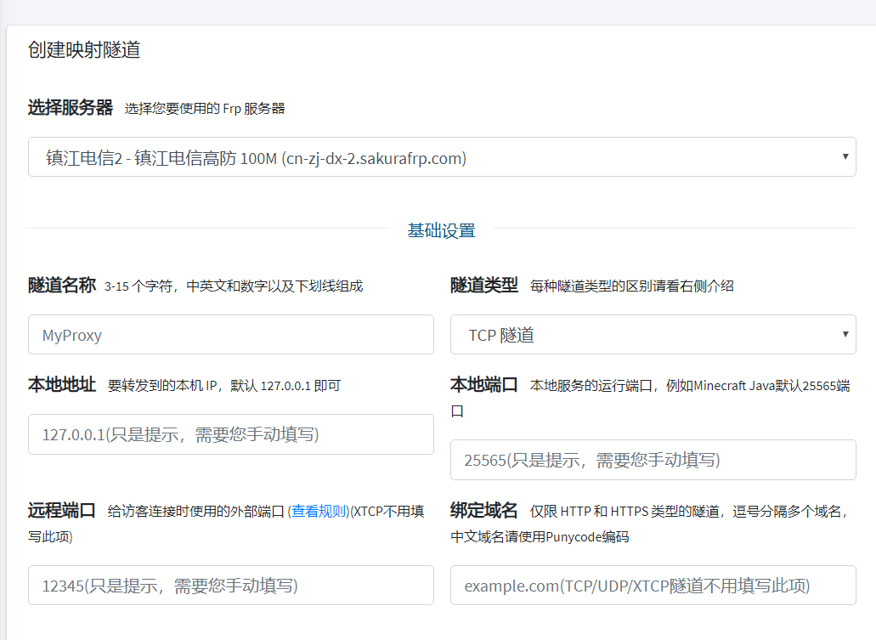Viewport: 876px width, 640px height.
Task: Click the 本地地址 127.0.0.1 input field
Action: (x=231, y=434)
